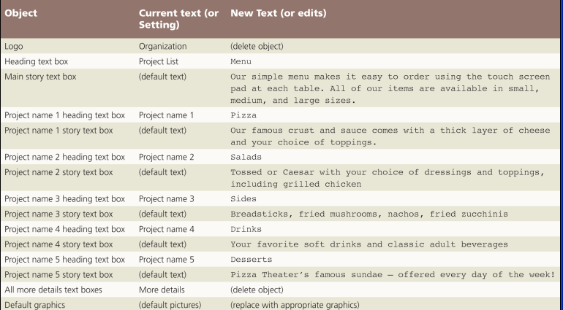
Task: Click the 'Desserts' new text entry
Action: pyautogui.click(x=251, y=259)
